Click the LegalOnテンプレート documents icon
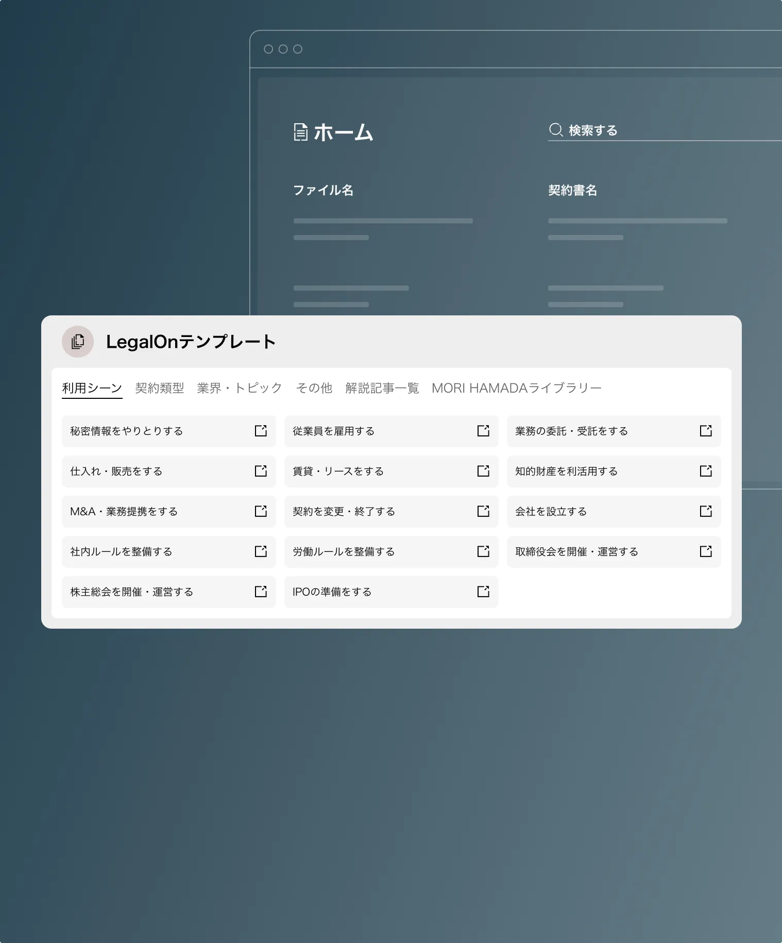The image size is (782, 943). (78, 342)
